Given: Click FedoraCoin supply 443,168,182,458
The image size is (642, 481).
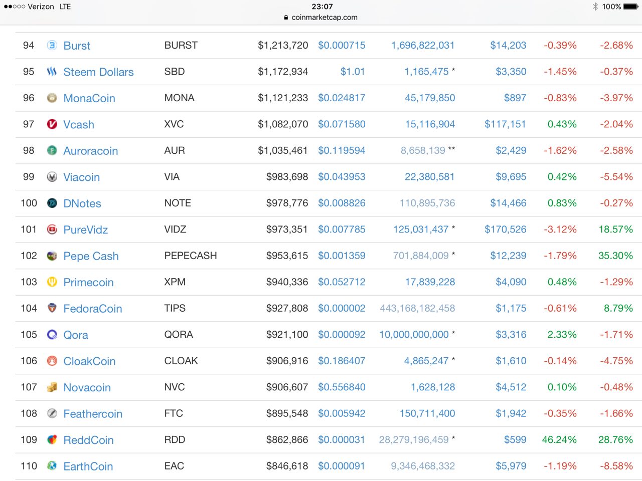Looking at the screenshot, I should coord(417,308).
